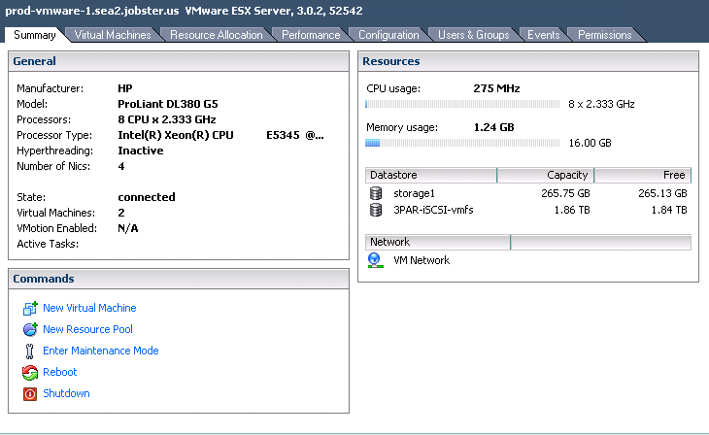Click the Reboot icon
The width and height of the screenshot is (709, 435).
coord(30,372)
